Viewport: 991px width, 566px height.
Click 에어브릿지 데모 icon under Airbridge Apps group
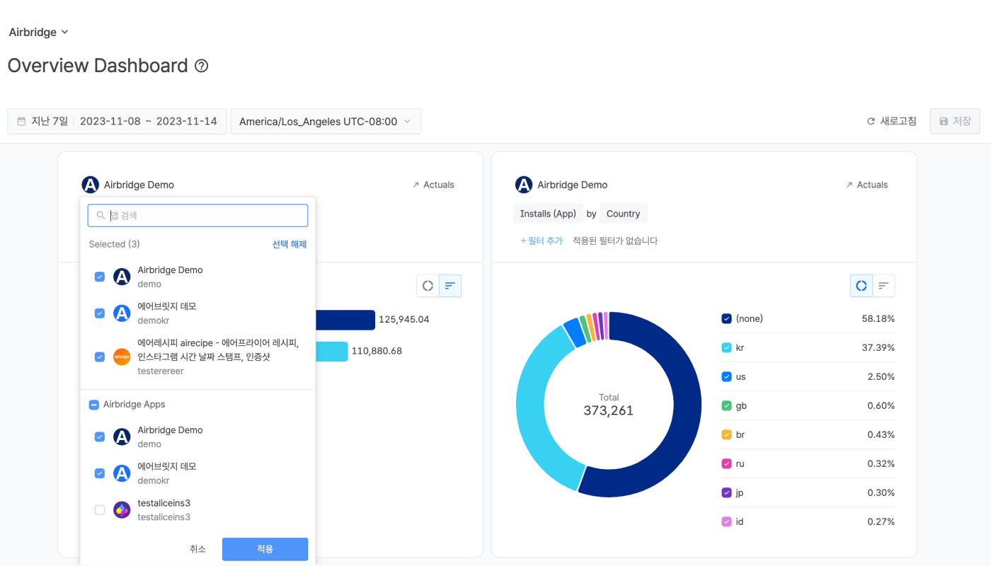click(x=122, y=473)
